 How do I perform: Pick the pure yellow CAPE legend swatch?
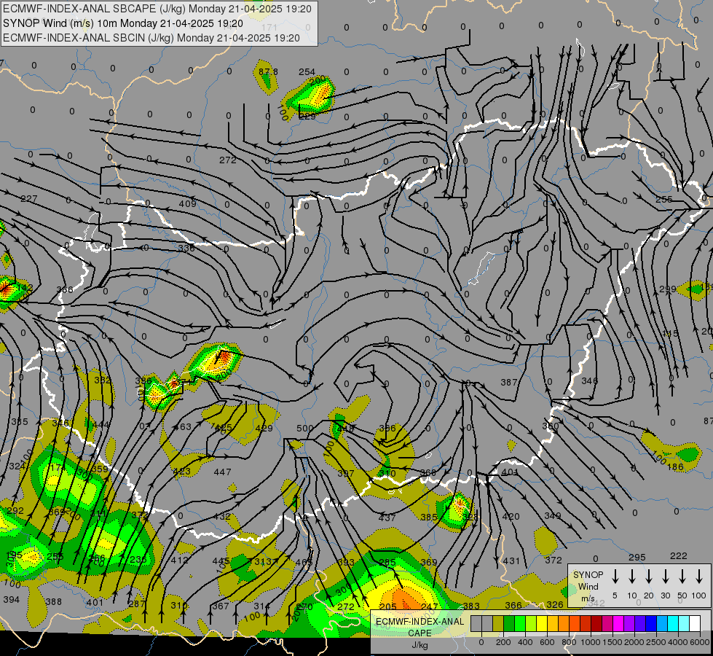[x=542, y=624]
